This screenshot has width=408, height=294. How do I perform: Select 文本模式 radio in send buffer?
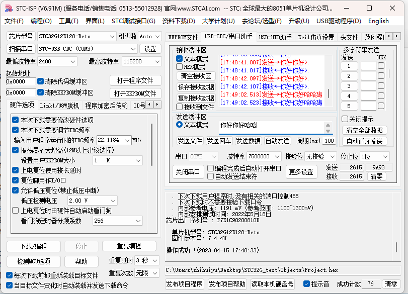(179, 125)
